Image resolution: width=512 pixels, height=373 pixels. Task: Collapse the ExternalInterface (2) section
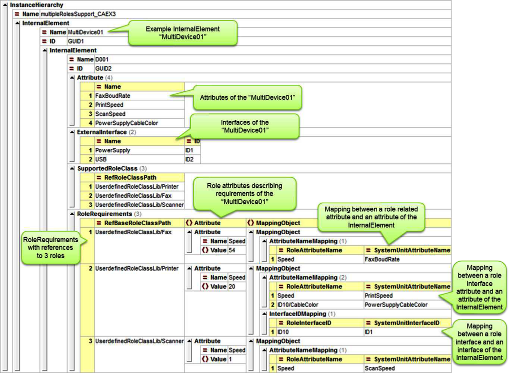pos(72,132)
